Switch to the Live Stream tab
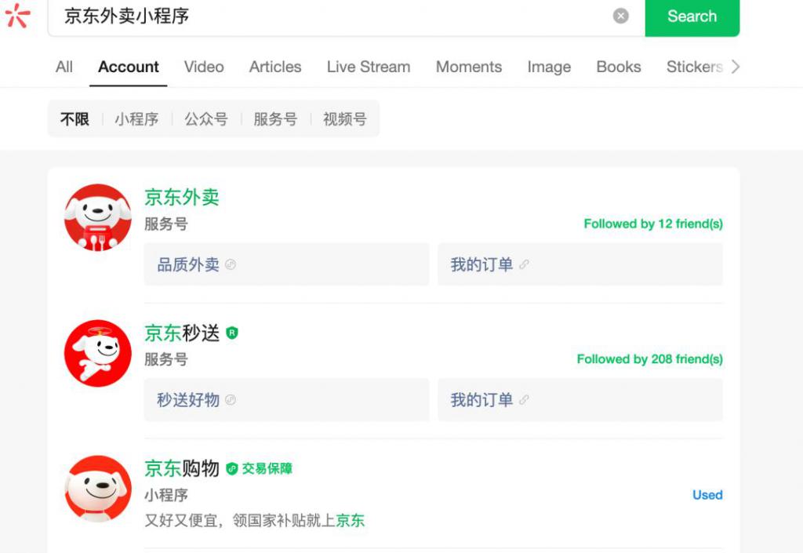803x553 pixels. pyautogui.click(x=369, y=67)
